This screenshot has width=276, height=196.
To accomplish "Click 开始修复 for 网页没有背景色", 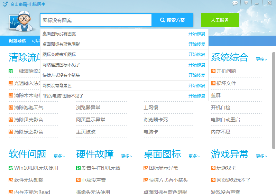I will click(x=197, y=86).
